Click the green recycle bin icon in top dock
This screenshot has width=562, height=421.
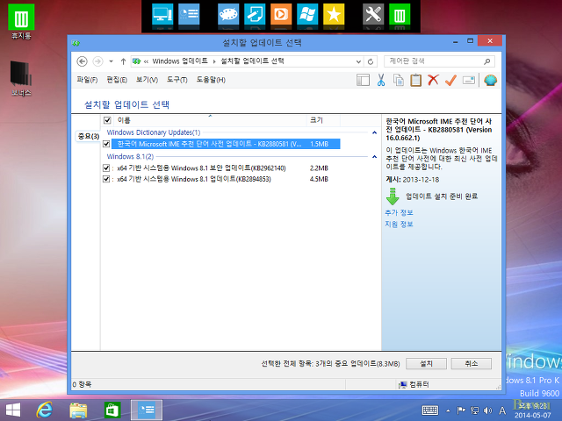coord(400,14)
